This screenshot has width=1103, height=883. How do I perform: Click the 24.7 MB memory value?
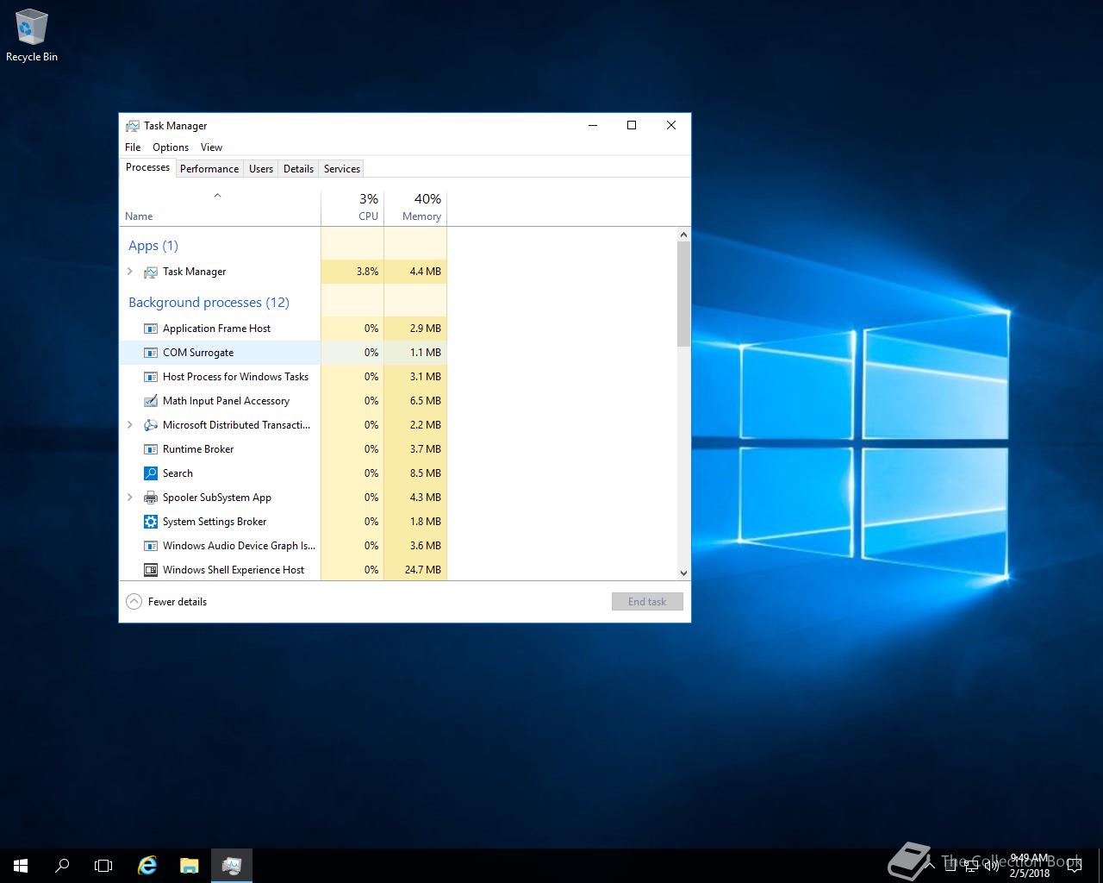coord(422,570)
